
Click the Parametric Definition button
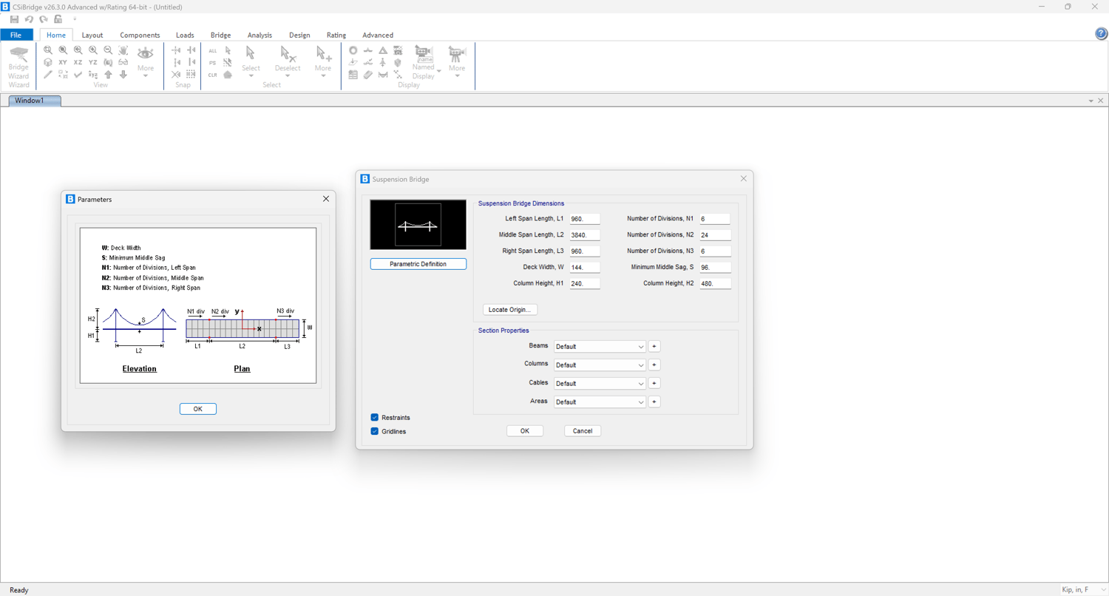point(418,264)
